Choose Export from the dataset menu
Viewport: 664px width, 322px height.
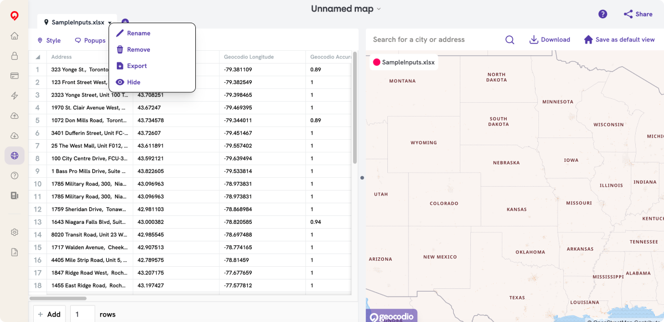coord(131,66)
